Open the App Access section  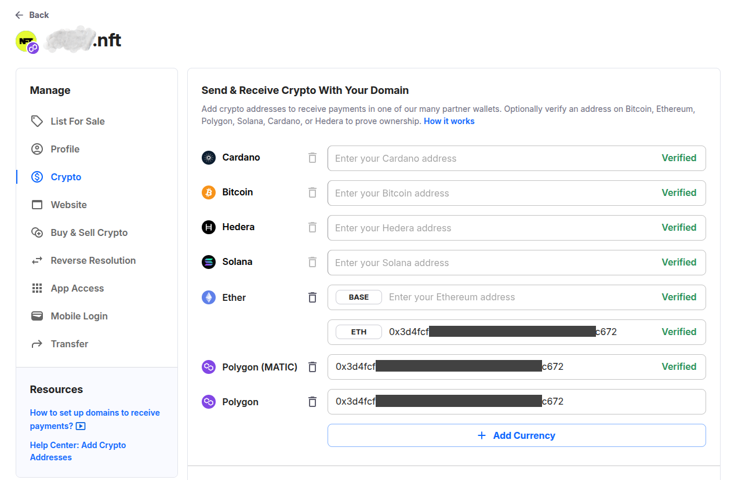77,288
